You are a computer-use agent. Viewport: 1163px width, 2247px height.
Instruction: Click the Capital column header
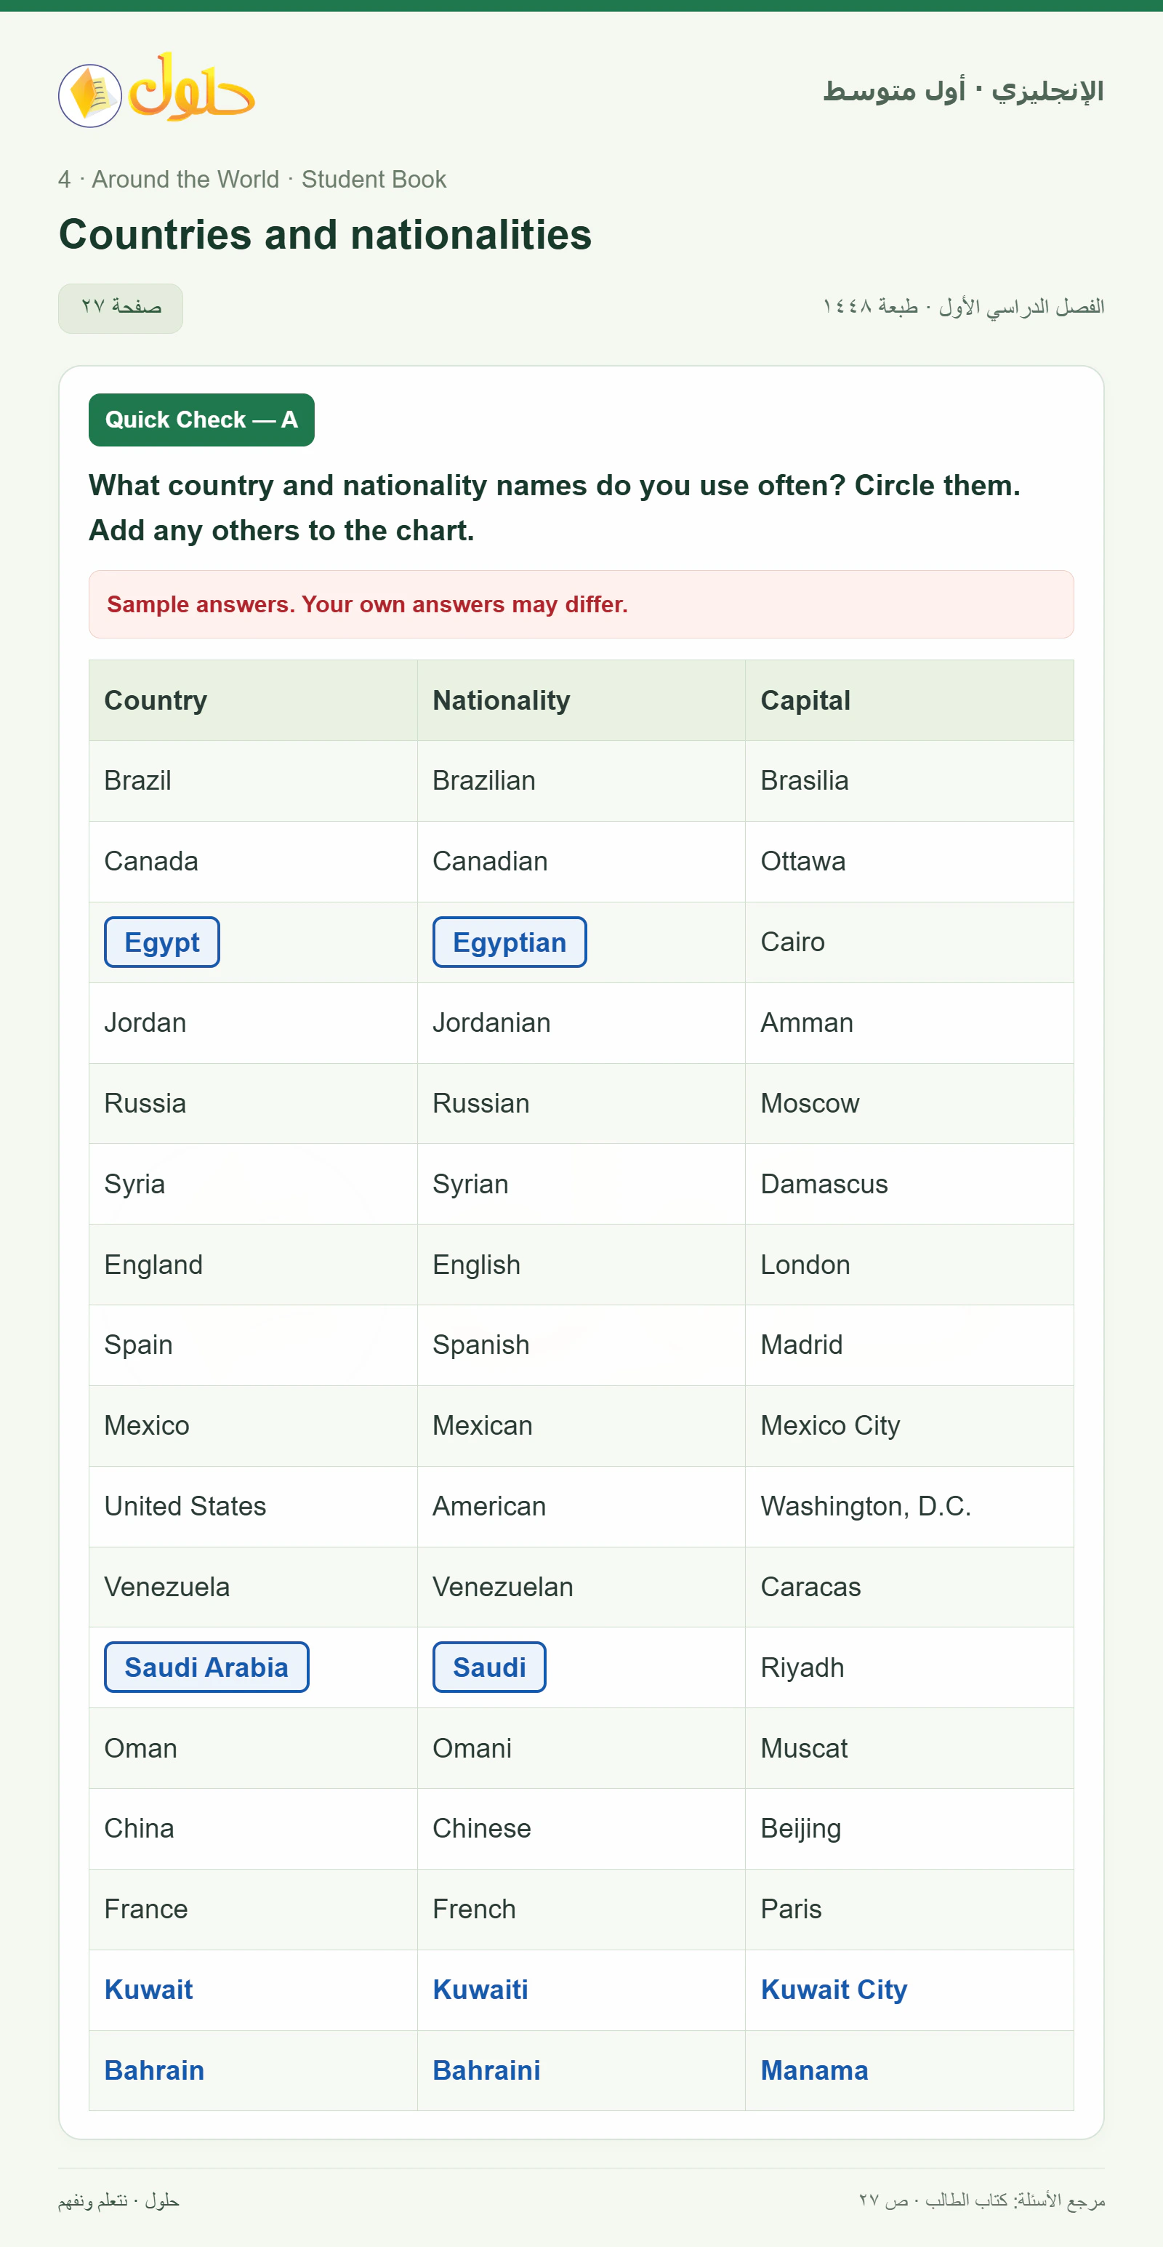click(909, 700)
